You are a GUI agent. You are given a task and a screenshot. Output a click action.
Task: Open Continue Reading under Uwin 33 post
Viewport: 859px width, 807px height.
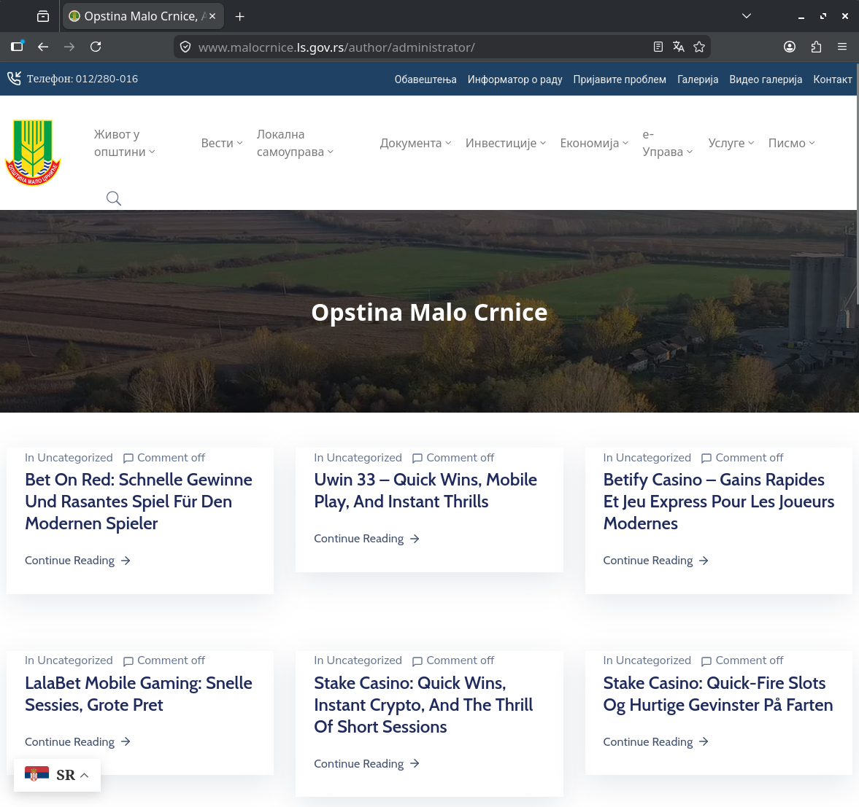pos(366,539)
